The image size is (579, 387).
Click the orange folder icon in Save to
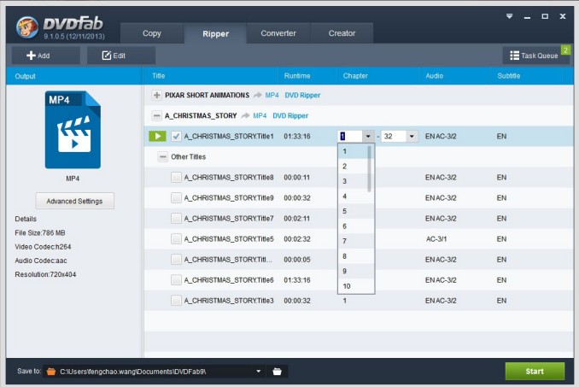tap(51, 372)
